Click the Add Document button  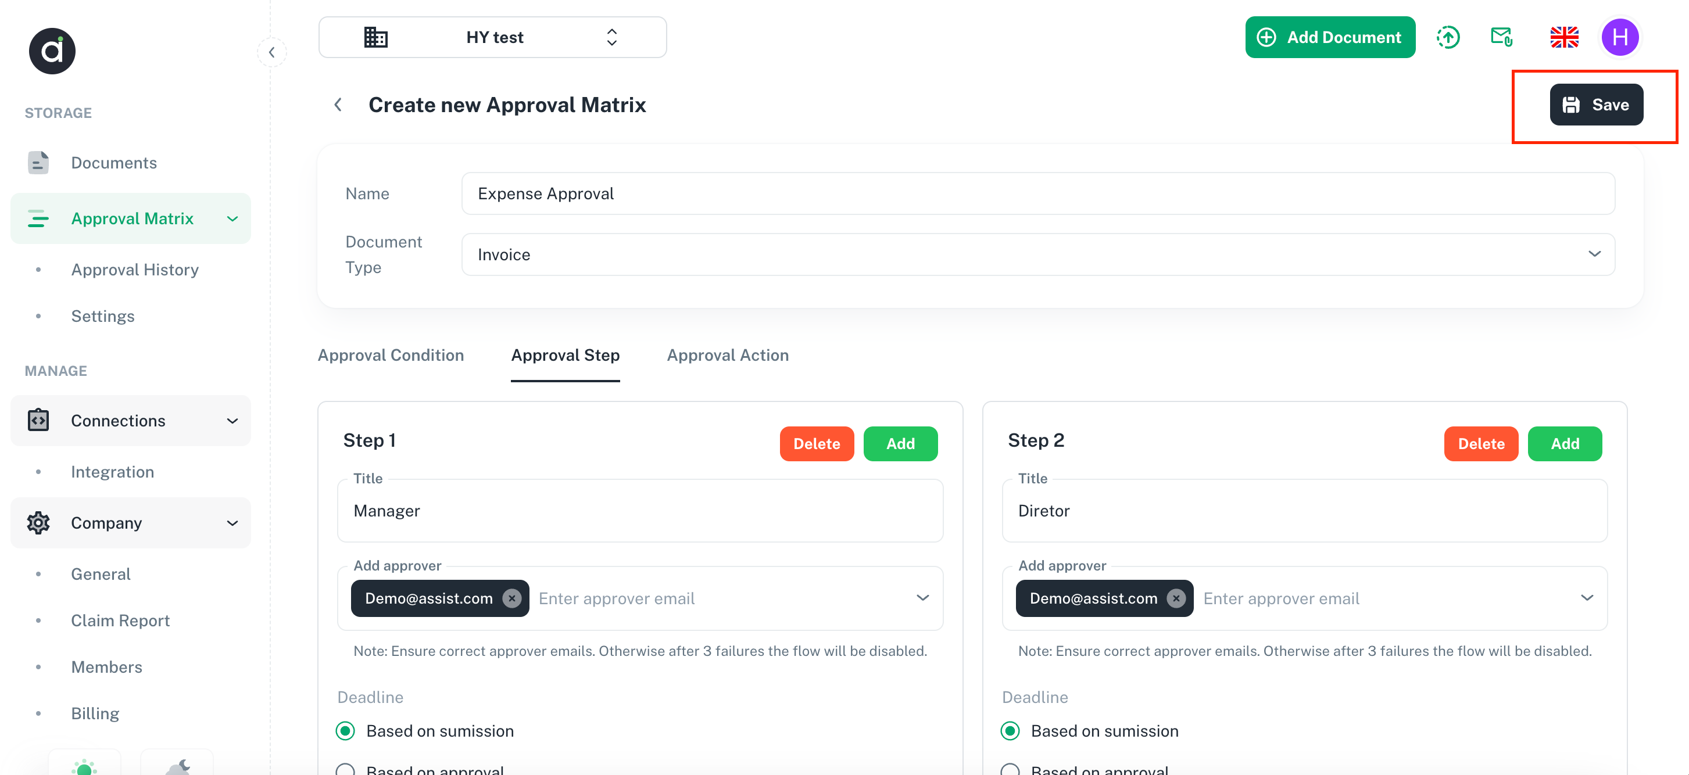(1330, 37)
